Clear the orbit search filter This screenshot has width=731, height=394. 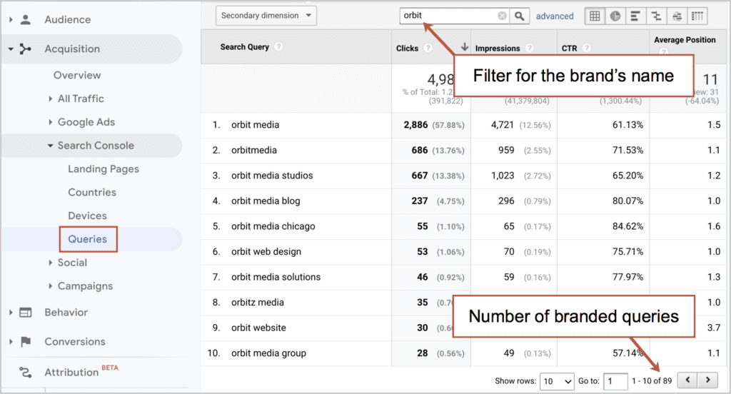coord(502,16)
